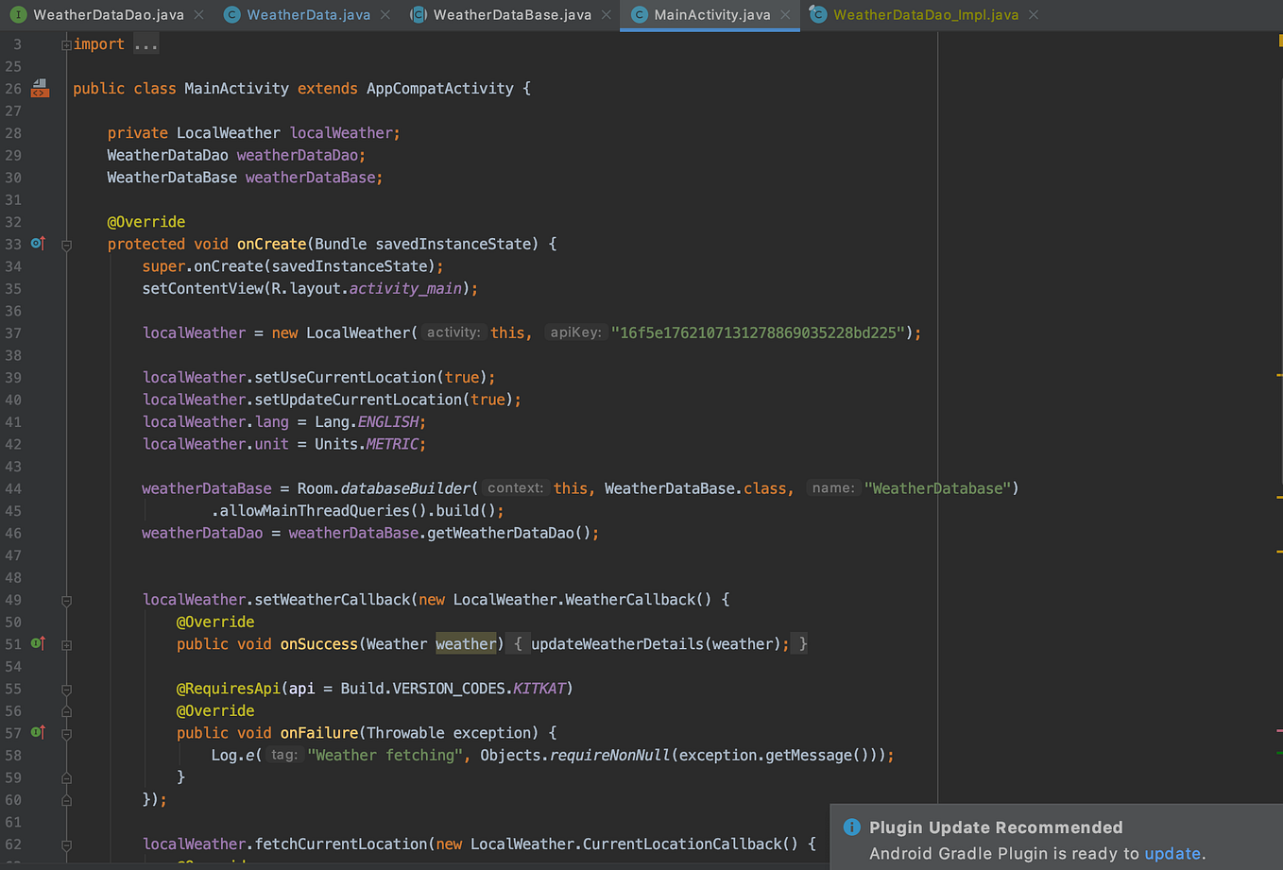Collapse the fetchCurrentLocation block at line 62
Viewport: 1283px width, 870px height.
click(66, 844)
